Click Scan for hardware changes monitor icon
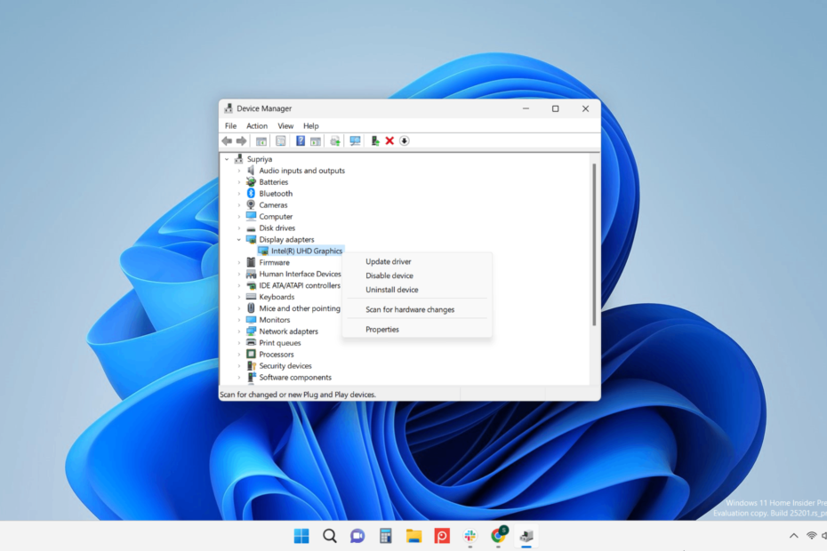Viewport: 827px width, 551px height. (355, 140)
